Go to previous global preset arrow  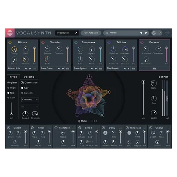click(141, 33)
